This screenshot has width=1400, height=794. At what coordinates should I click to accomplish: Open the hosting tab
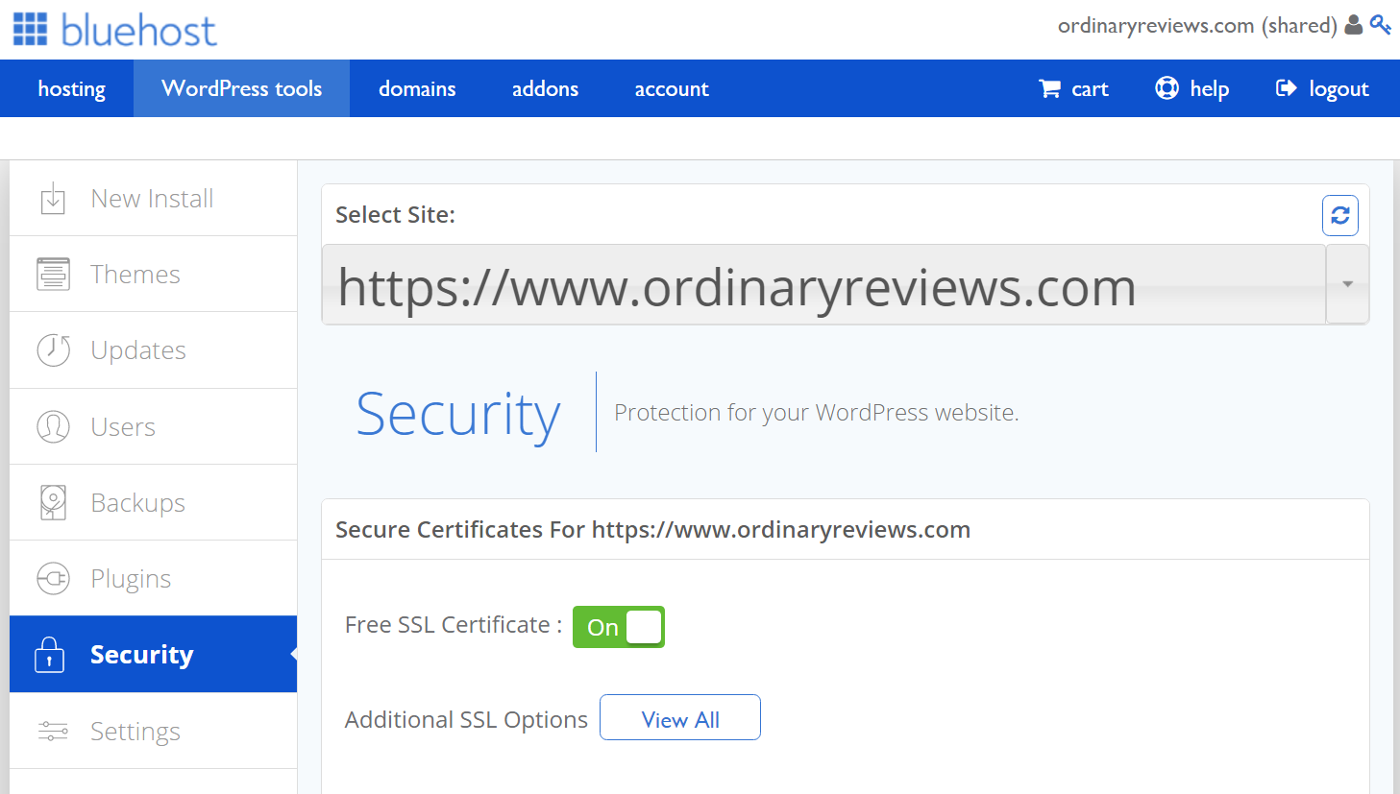[x=71, y=88]
